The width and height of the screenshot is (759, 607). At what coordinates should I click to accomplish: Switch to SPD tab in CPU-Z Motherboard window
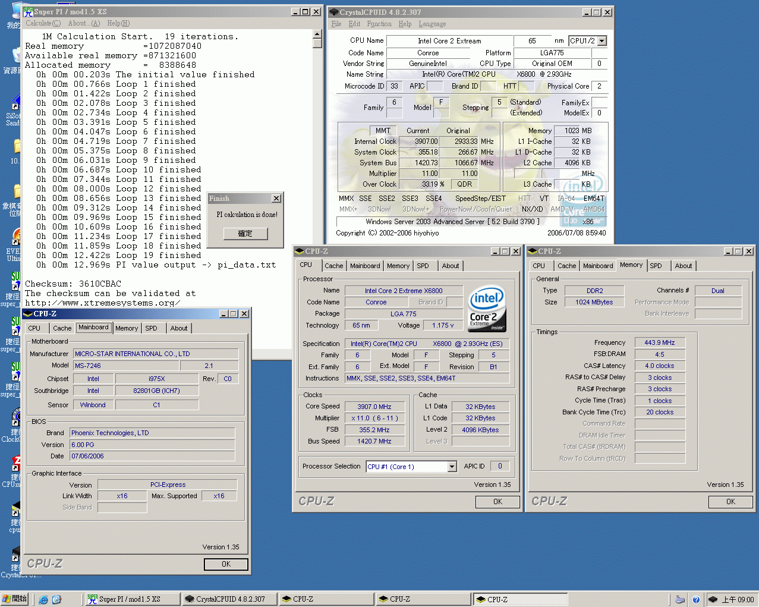point(152,328)
